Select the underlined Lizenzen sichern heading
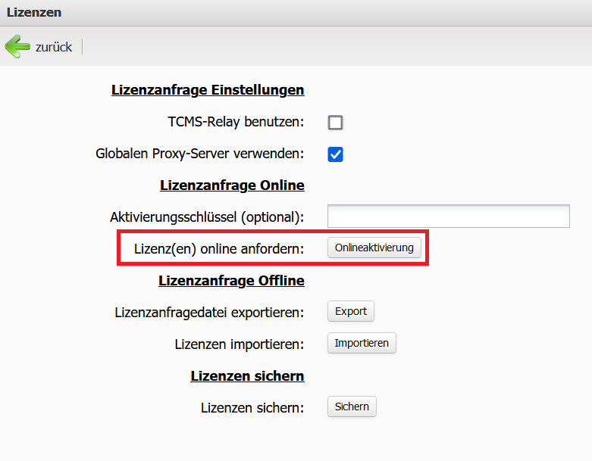 pos(247,376)
